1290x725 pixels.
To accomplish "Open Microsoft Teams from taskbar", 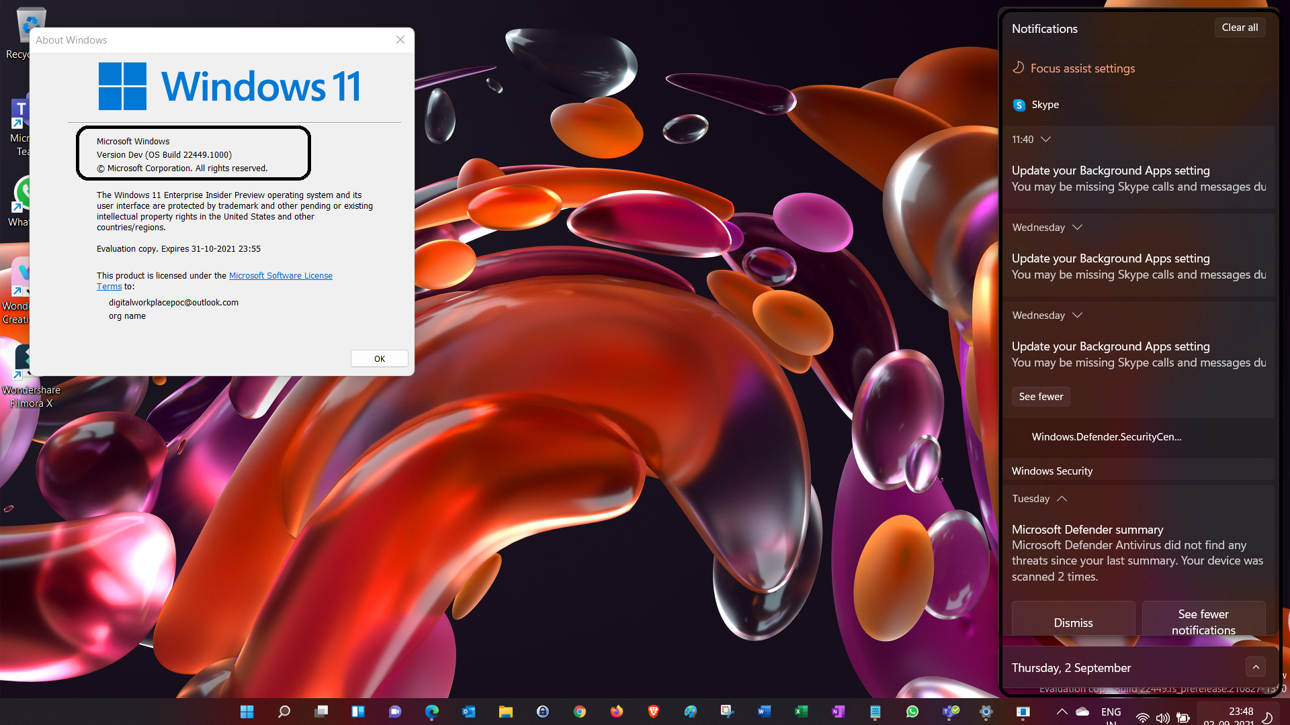I will [x=949, y=712].
